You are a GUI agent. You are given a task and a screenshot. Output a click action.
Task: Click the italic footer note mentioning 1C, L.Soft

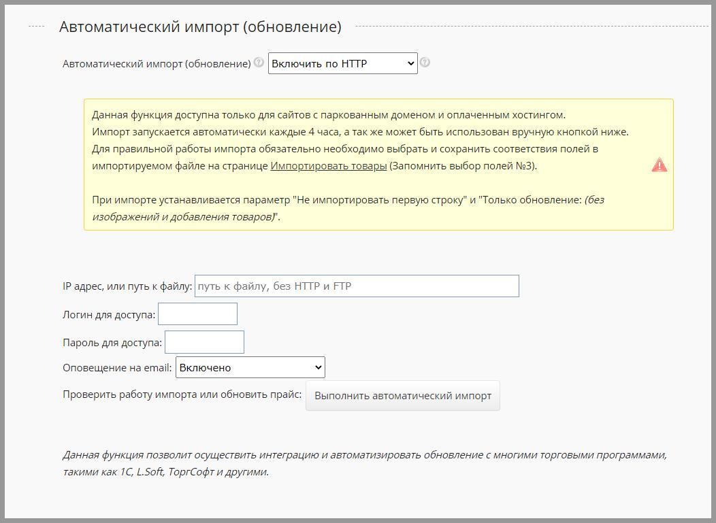tap(364, 463)
